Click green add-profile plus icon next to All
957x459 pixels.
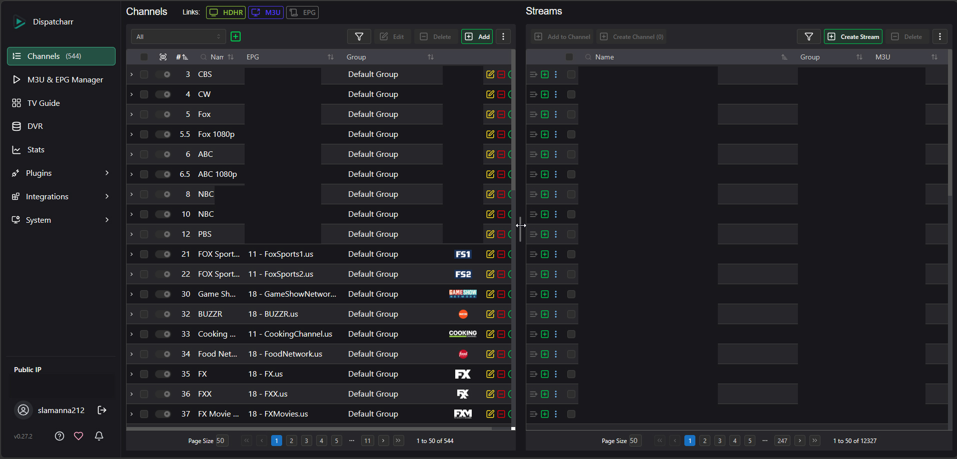[x=236, y=36]
